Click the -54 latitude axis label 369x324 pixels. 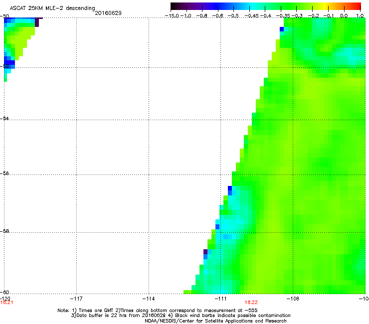click(x=4, y=119)
